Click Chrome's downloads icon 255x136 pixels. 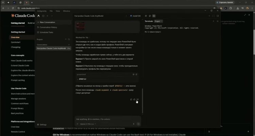pyautogui.click(x=238, y=8)
